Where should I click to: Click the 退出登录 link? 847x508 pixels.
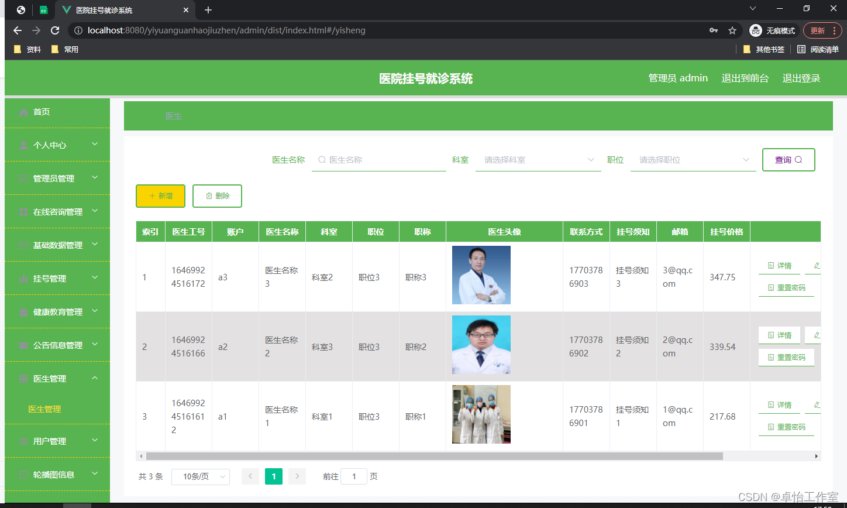coord(801,77)
